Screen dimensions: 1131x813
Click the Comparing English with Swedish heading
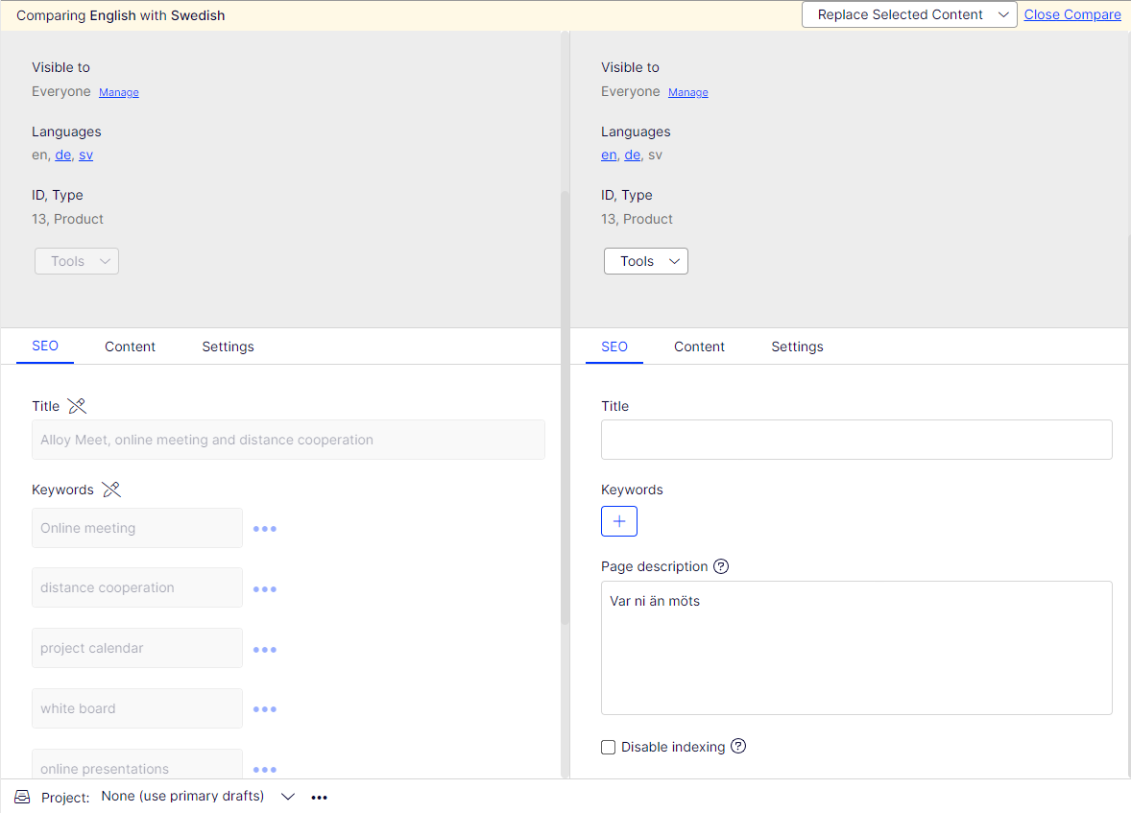pos(120,15)
